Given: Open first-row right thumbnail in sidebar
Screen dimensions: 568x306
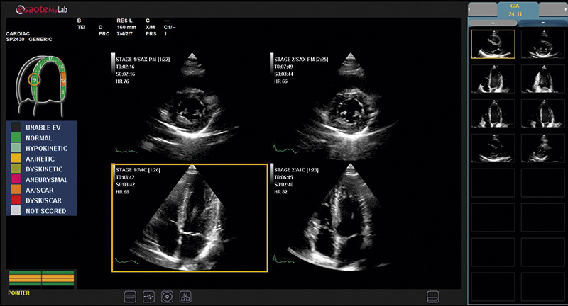Looking at the screenshot, I should (x=542, y=44).
